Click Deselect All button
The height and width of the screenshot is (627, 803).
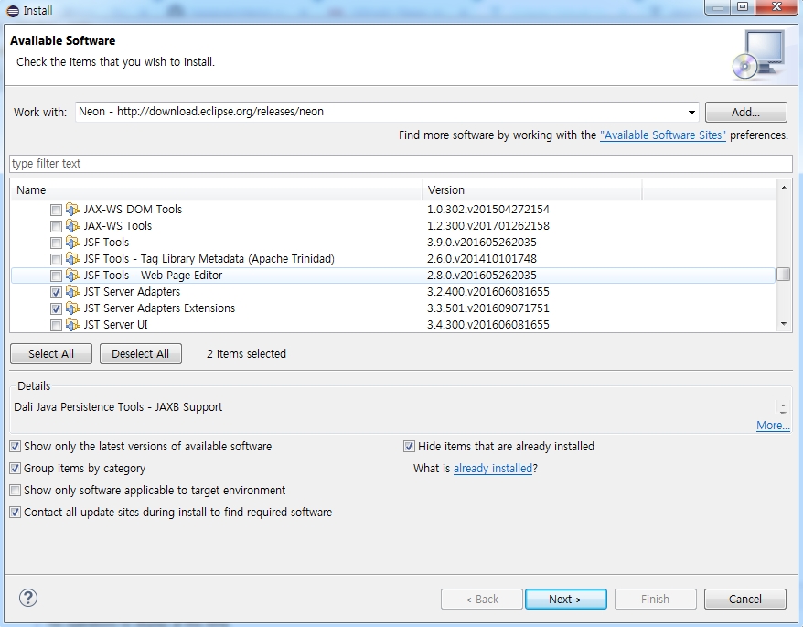pos(140,353)
